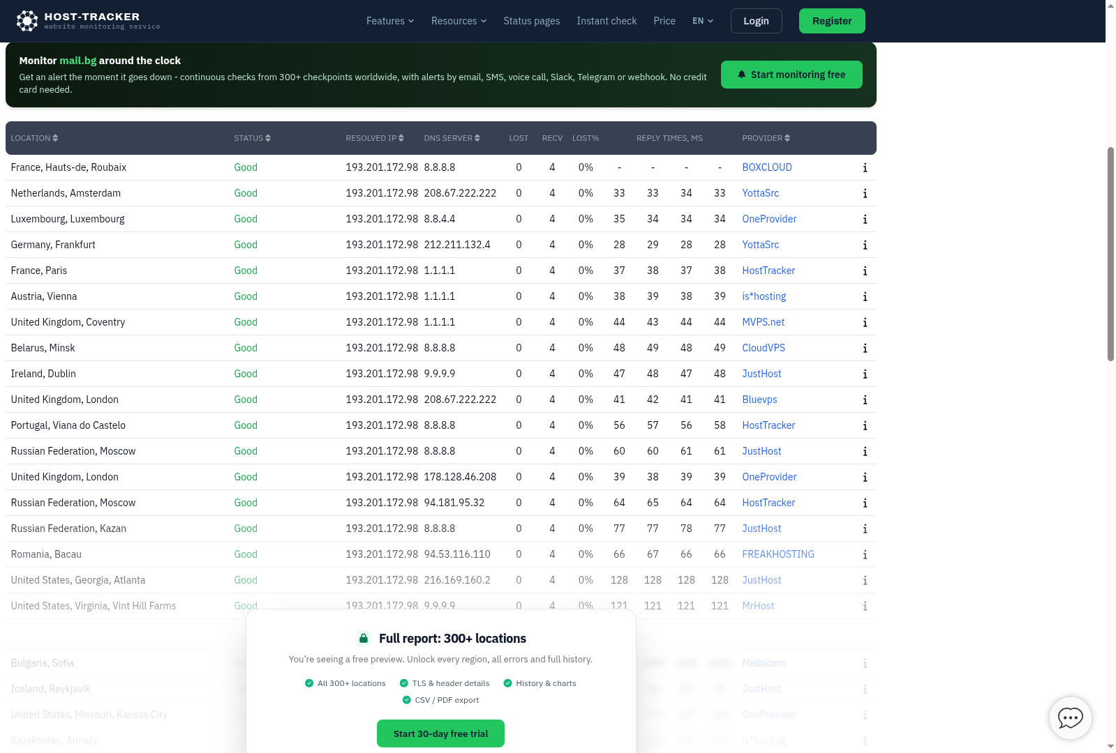The height and width of the screenshot is (753, 1116).
Task: Open JustHost link in Atlanta row
Action: 761,580
